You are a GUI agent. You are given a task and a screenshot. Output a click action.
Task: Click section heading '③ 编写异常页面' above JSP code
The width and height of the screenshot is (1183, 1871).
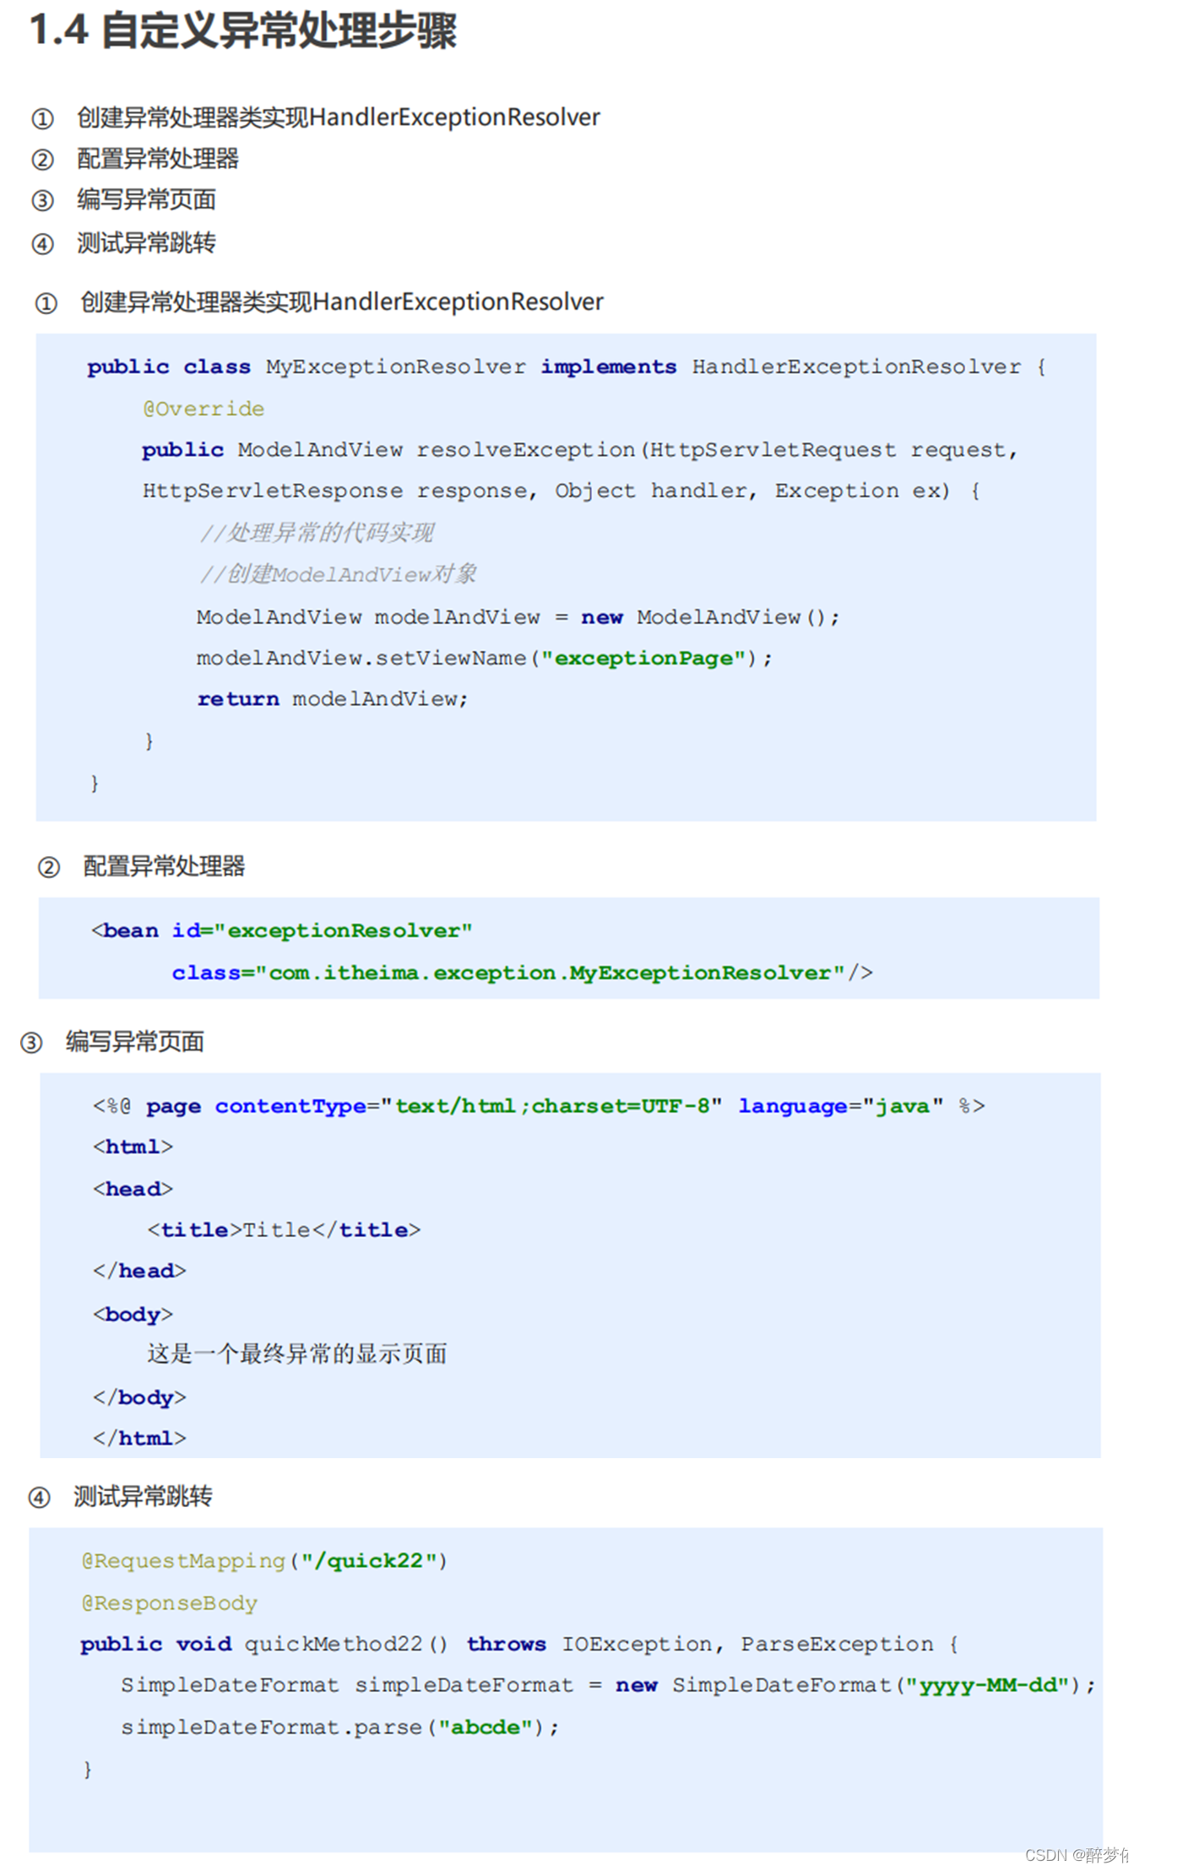coord(113,1042)
